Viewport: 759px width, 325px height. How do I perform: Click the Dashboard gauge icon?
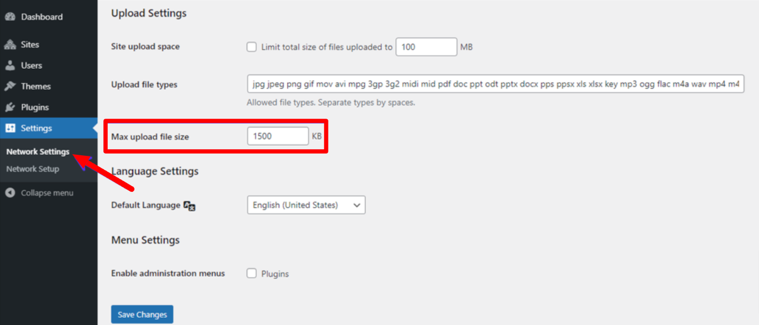point(10,17)
